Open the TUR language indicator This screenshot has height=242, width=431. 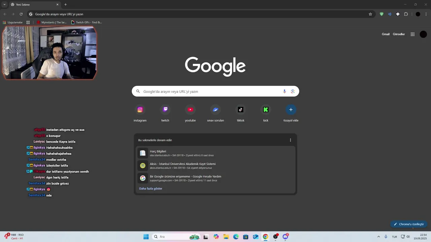(x=394, y=237)
